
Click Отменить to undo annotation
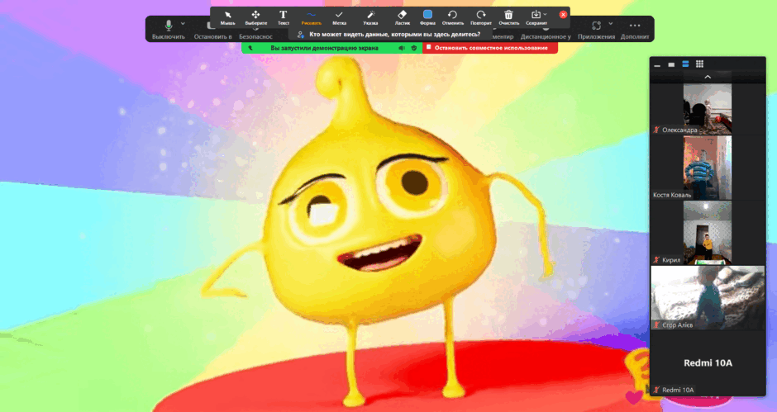coord(452,17)
